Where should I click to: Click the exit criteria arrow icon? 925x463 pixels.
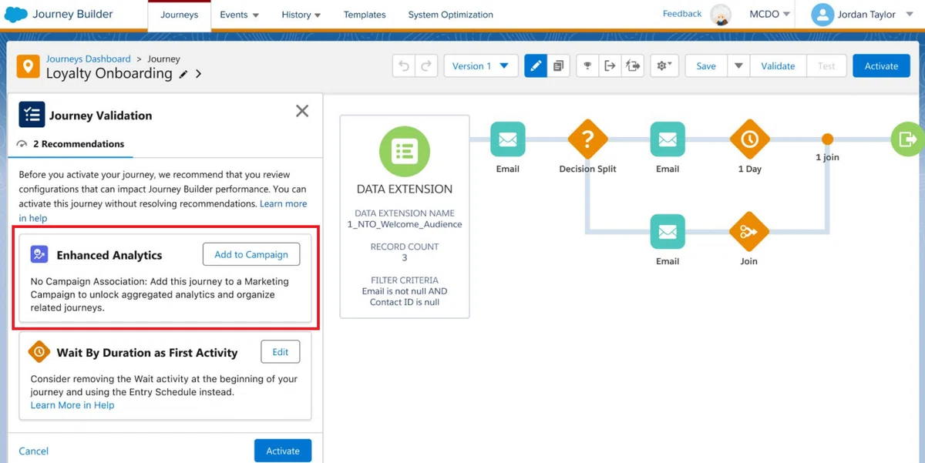point(610,66)
